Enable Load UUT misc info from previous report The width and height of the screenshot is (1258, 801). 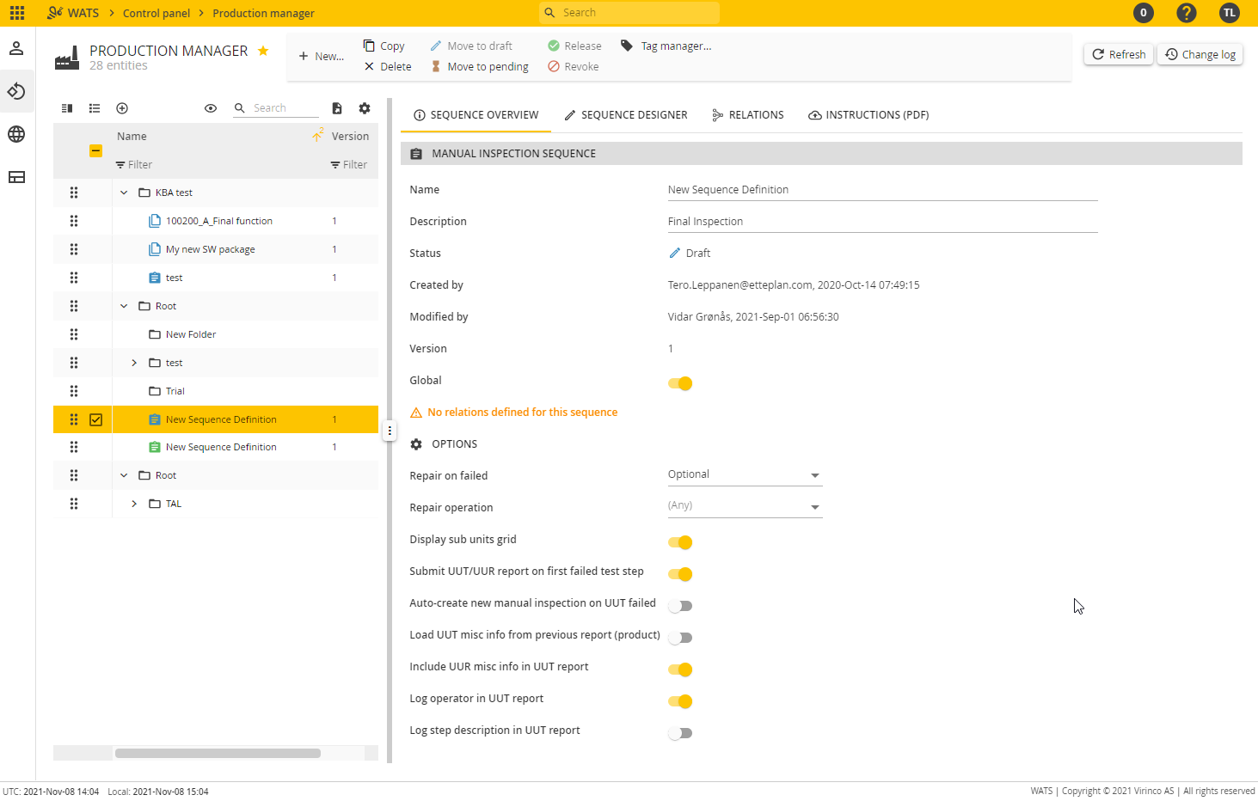point(680,638)
